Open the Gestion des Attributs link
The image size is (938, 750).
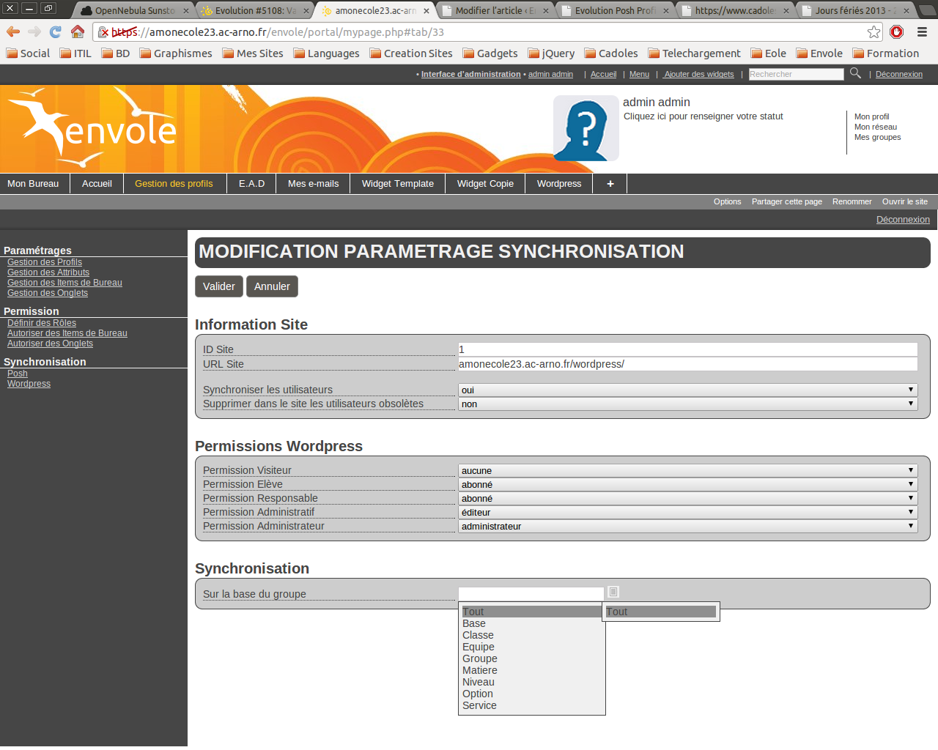pyautogui.click(x=48, y=272)
